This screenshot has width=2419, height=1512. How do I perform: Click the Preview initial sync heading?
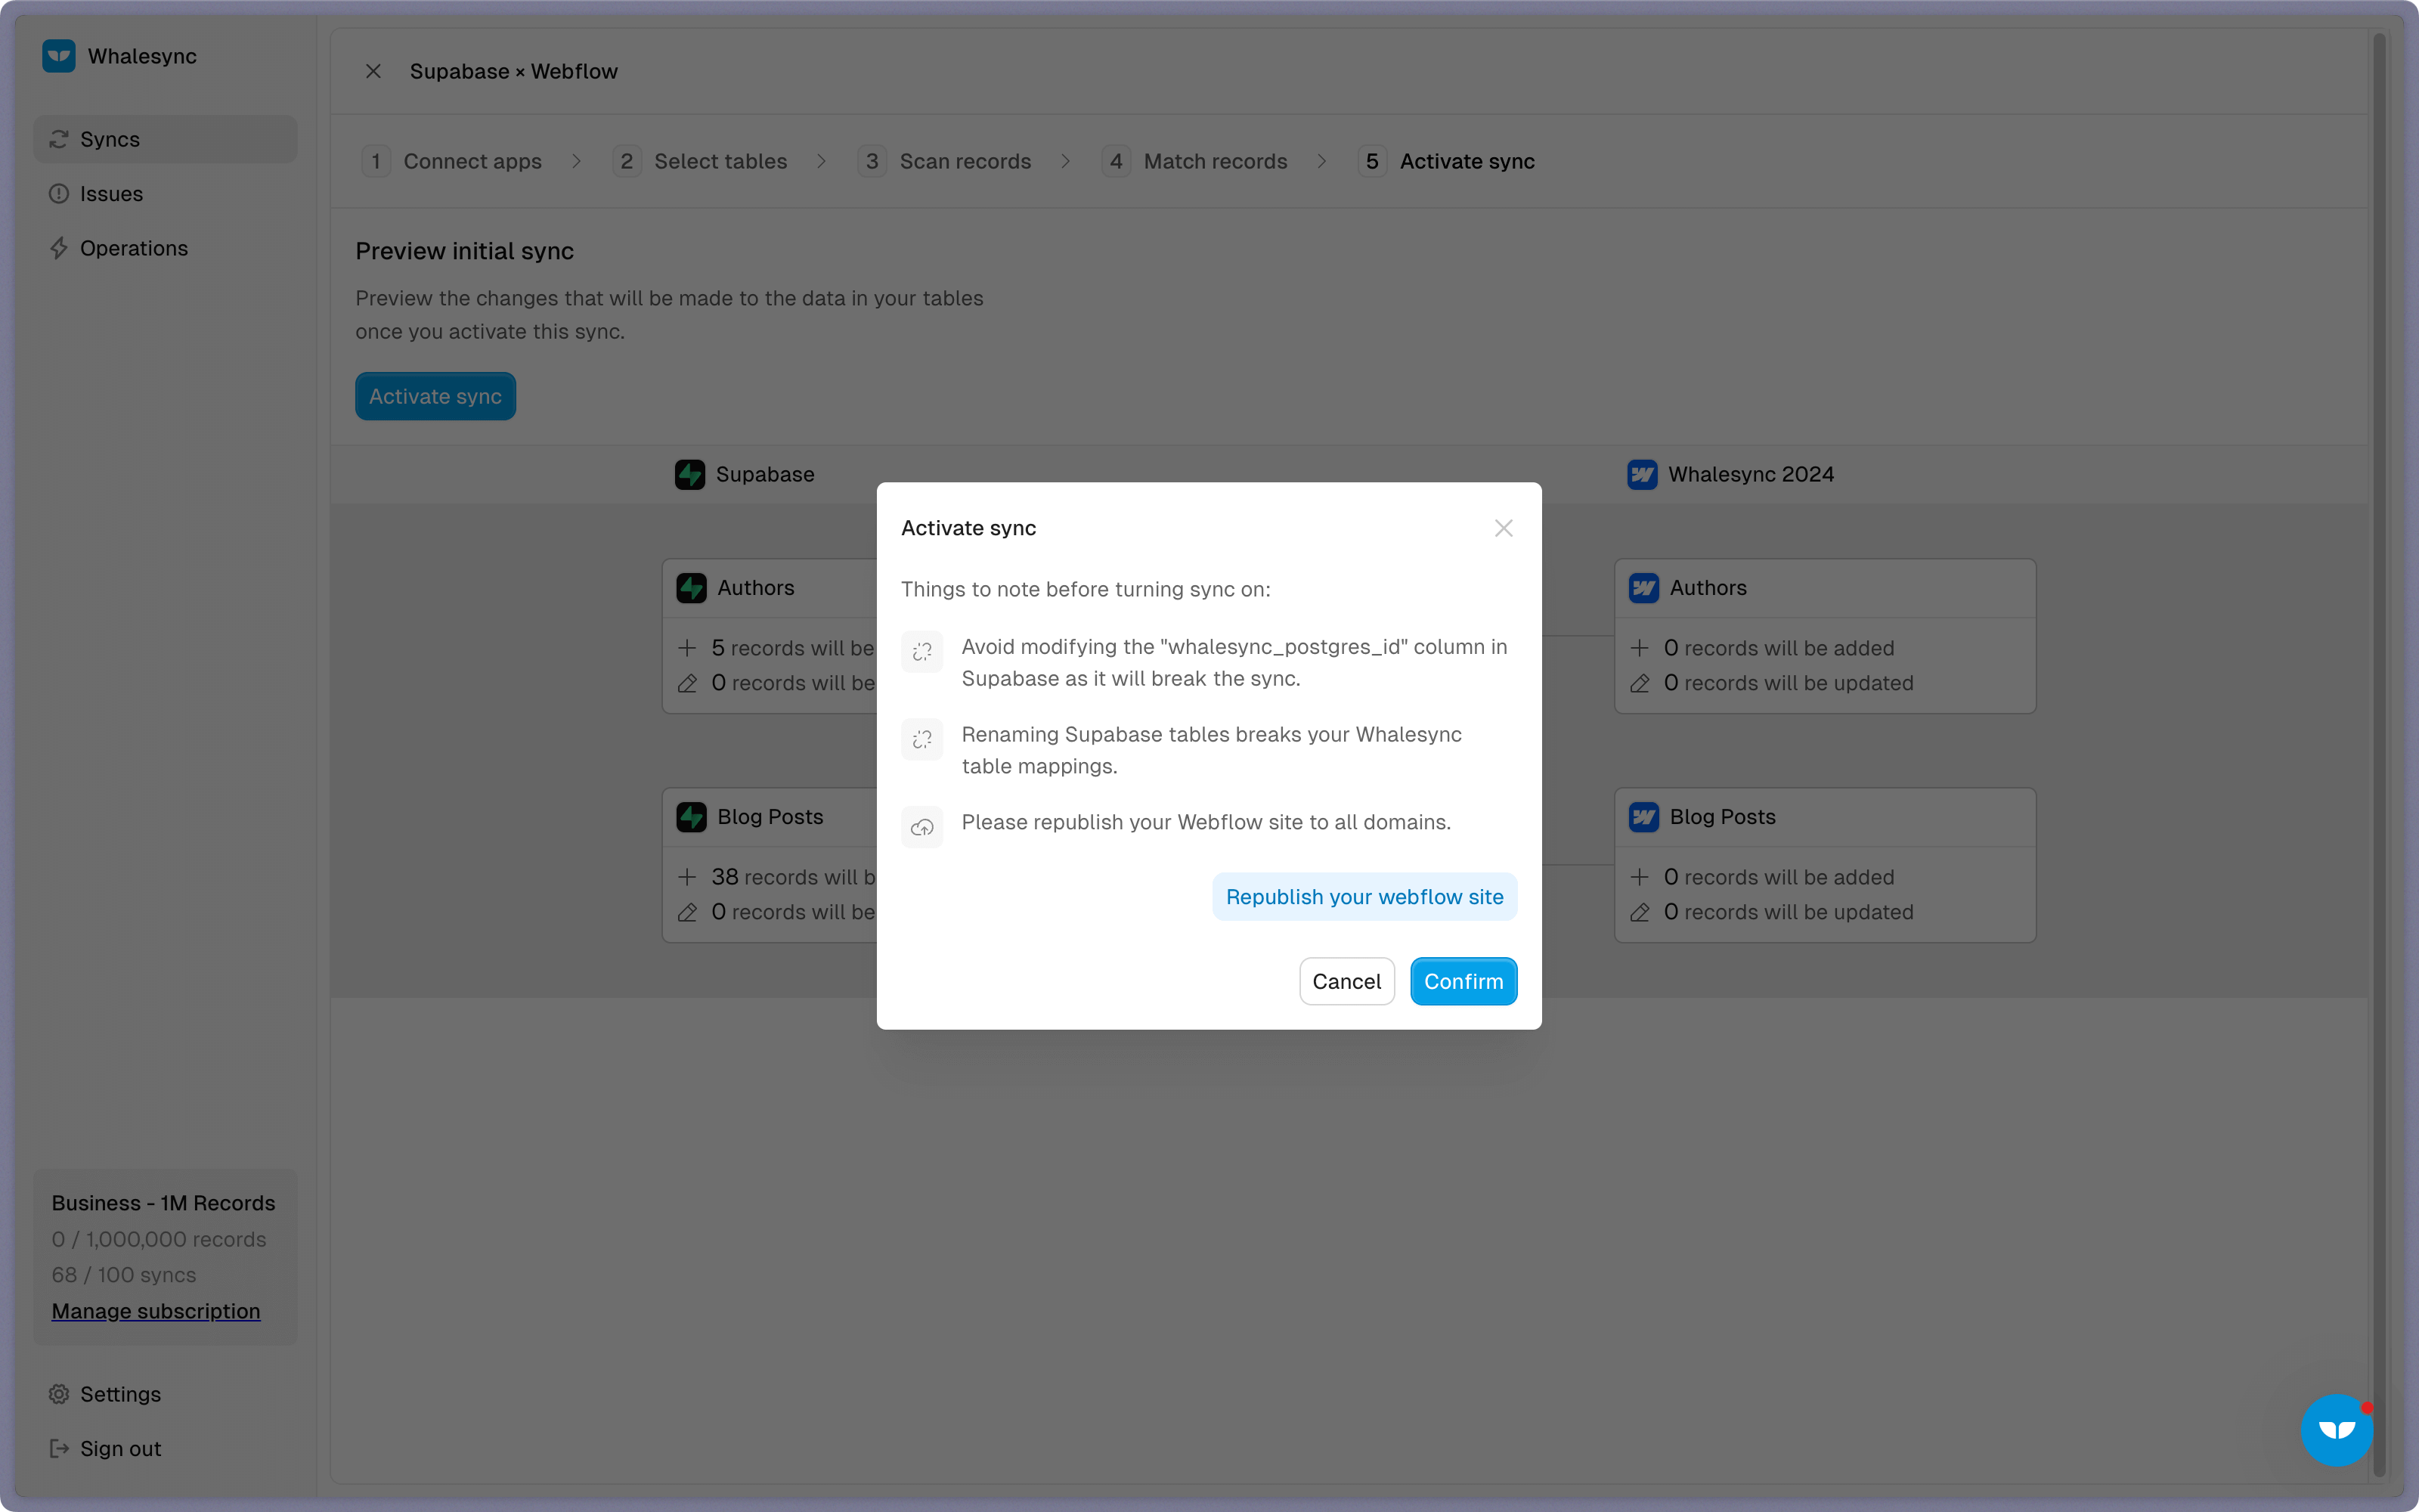click(x=465, y=251)
